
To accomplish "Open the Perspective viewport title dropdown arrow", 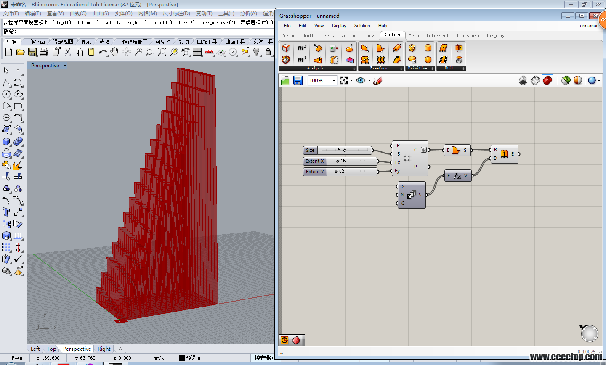I will [65, 66].
